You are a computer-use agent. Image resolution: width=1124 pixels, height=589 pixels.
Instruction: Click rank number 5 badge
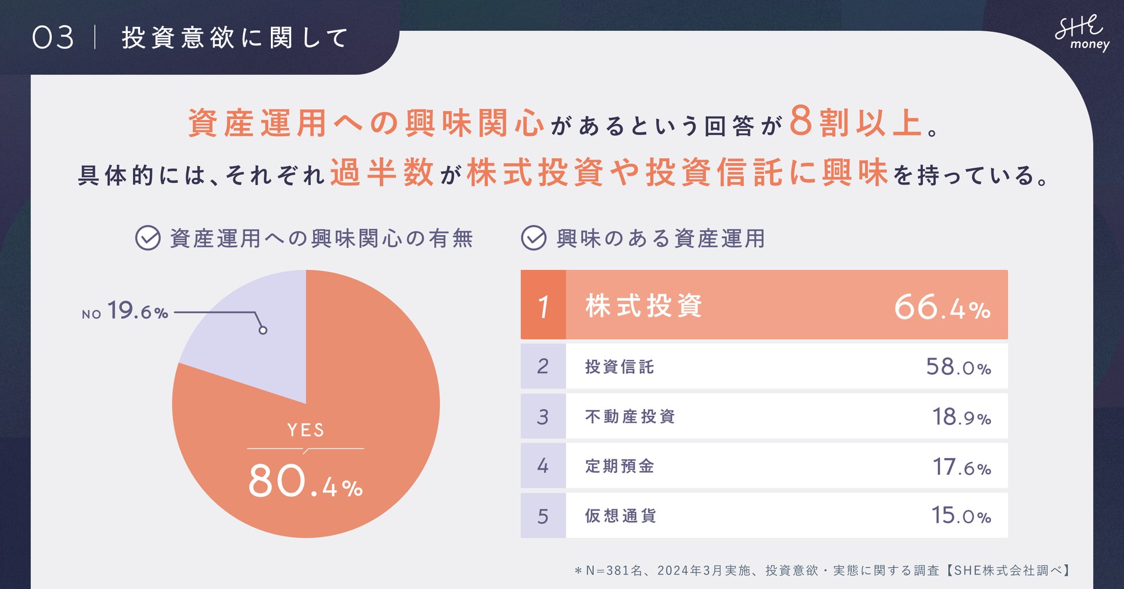pyautogui.click(x=543, y=516)
